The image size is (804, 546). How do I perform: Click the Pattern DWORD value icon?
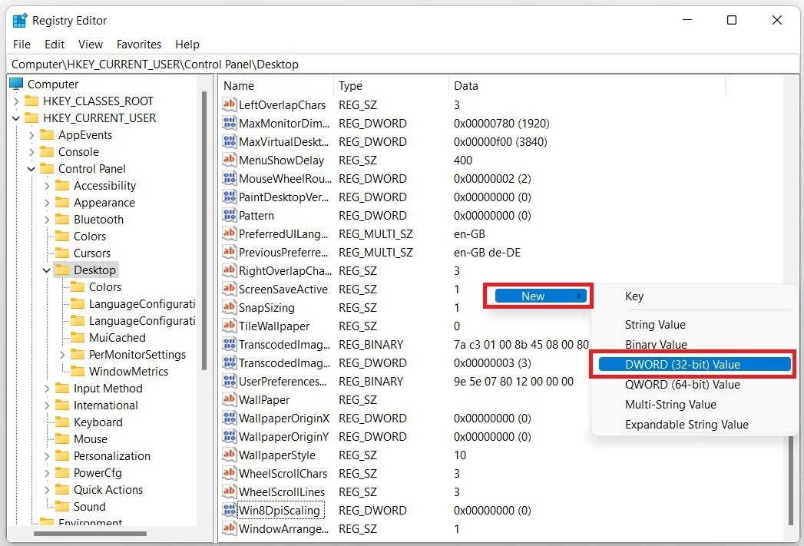[229, 215]
